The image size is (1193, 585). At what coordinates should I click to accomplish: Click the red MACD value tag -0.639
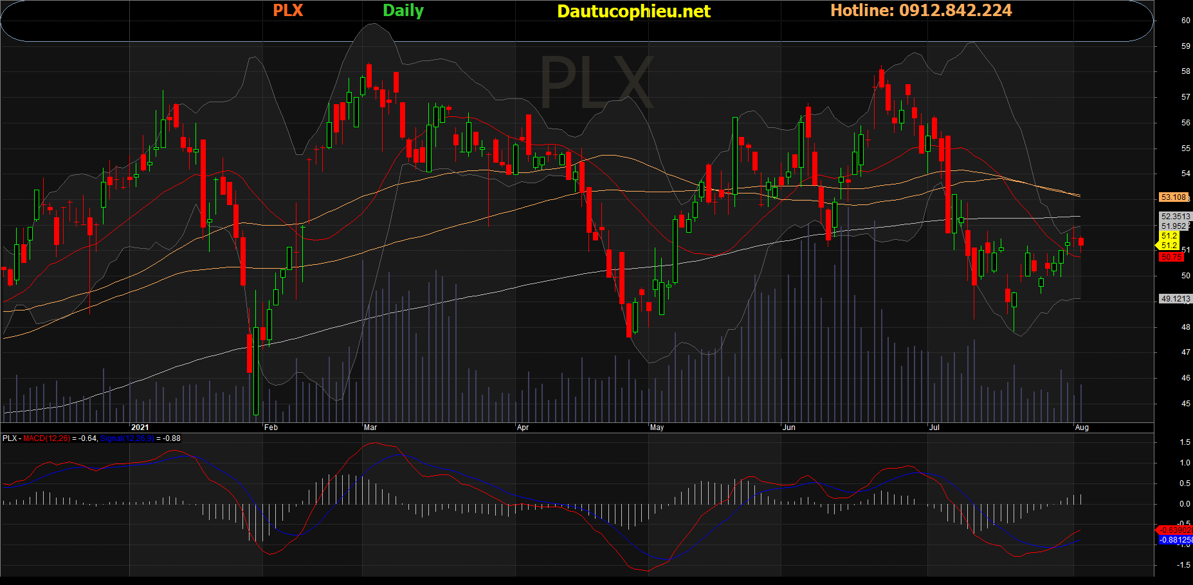tap(1175, 530)
